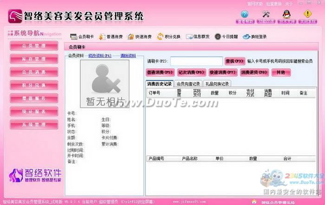
Task: Switch to the 消费历史记录 tab
Action: 159,84
